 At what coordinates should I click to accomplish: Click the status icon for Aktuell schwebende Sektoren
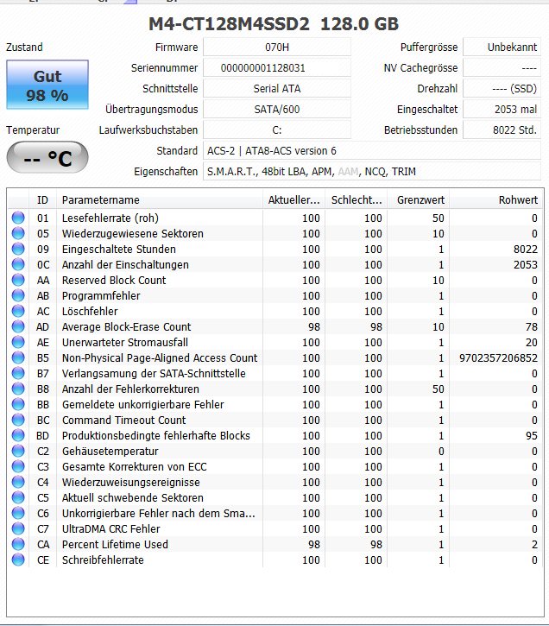[18, 498]
